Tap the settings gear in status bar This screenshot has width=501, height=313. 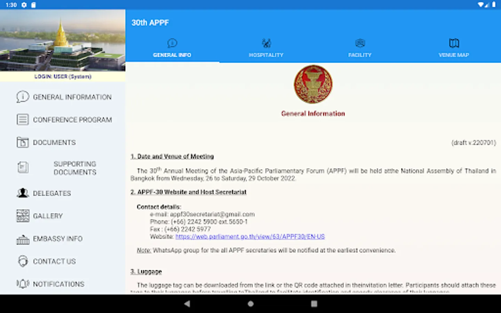(x=24, y=5)
